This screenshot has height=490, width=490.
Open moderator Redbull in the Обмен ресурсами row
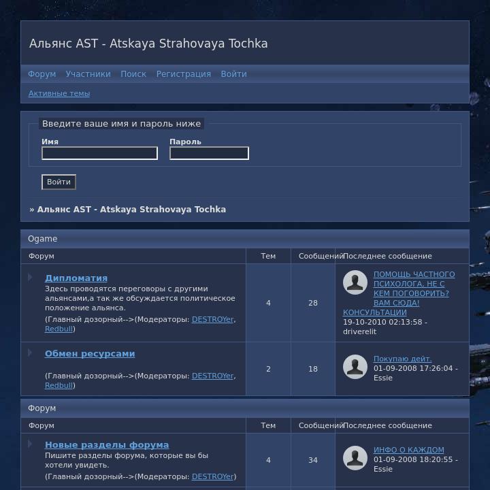pyautogui.click(x=59, y=385)
